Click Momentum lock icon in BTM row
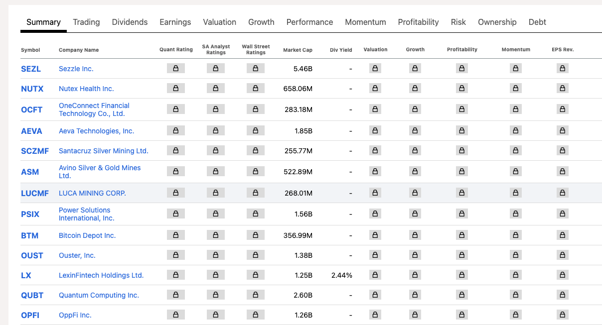 (x=516, y=235)
